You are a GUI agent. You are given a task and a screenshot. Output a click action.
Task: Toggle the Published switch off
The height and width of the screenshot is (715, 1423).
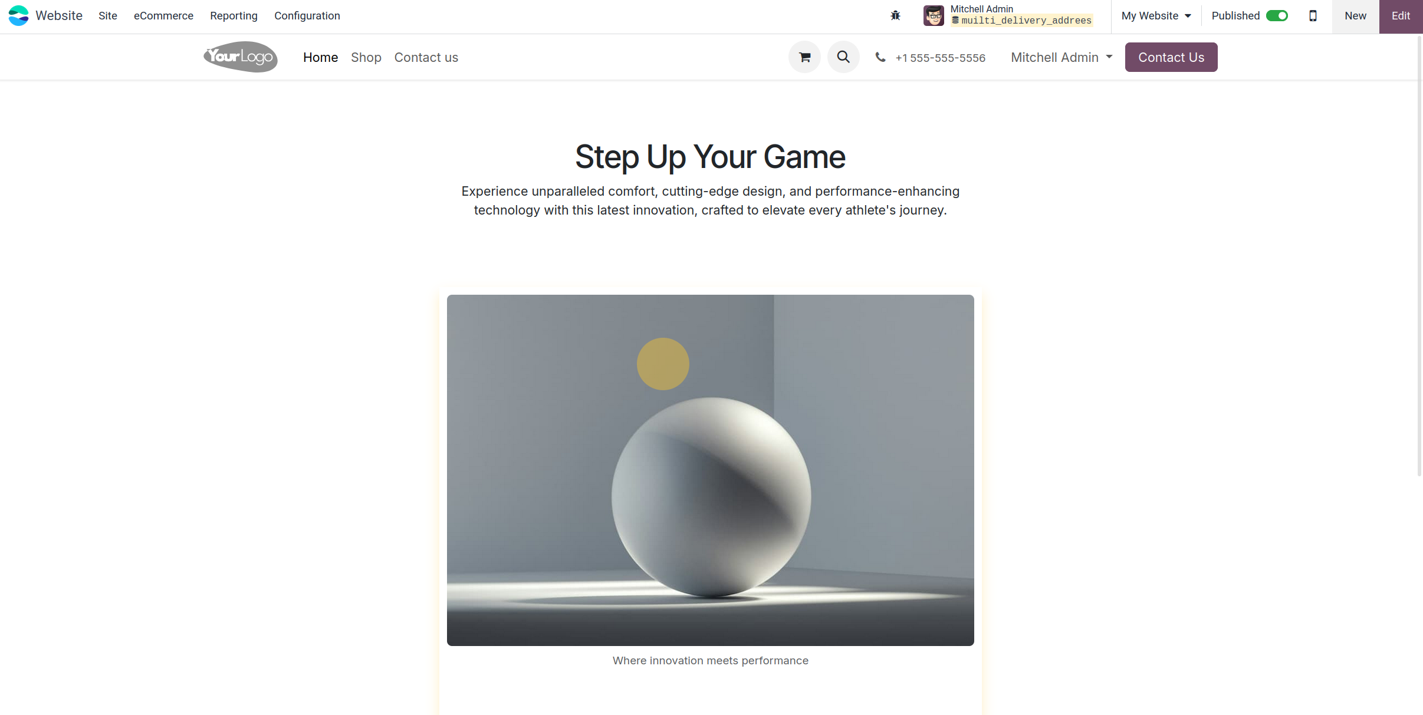(1277, 16)
